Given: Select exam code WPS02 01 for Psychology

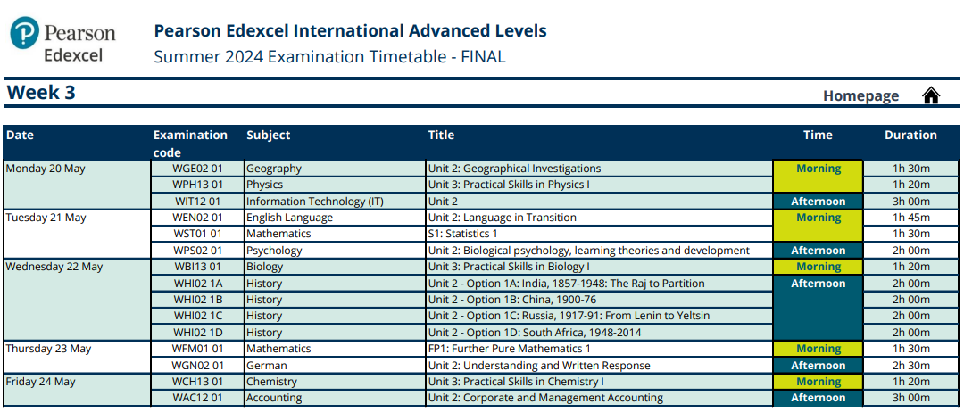Looking at the screenshot, I should tap(196, 251).
